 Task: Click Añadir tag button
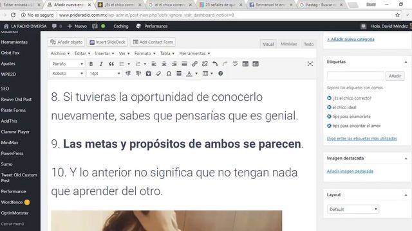point(395,76)
